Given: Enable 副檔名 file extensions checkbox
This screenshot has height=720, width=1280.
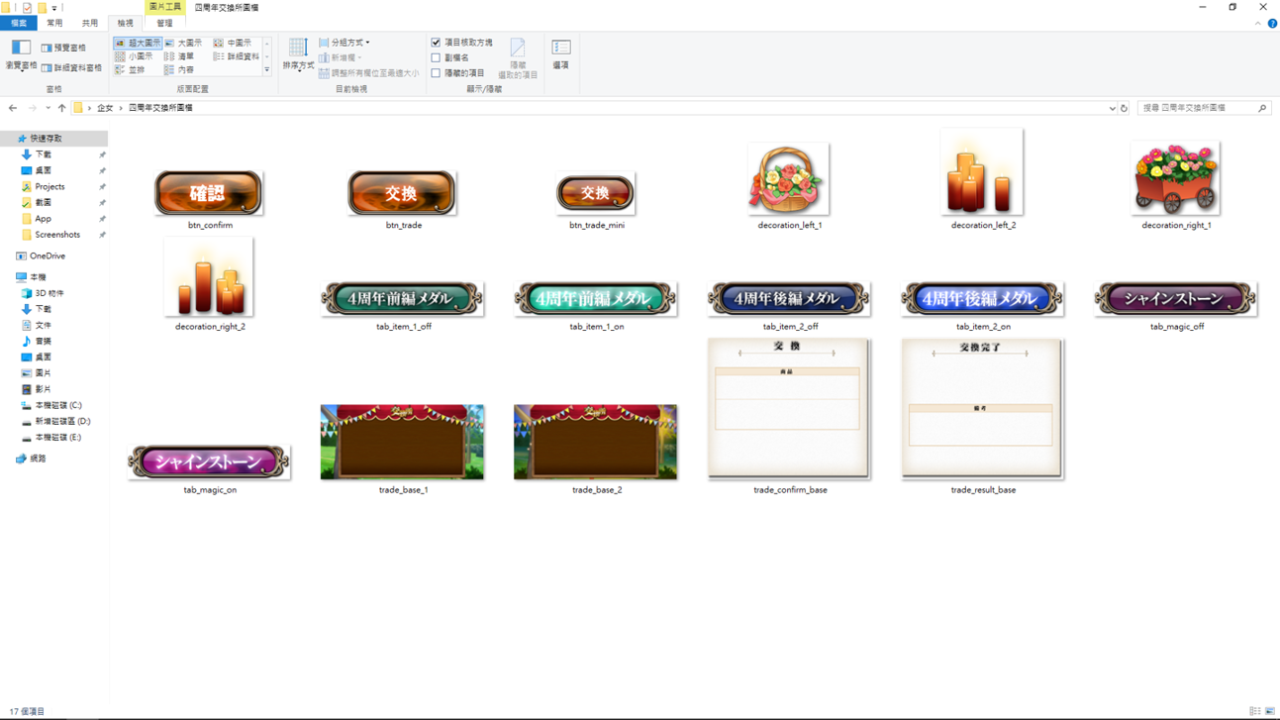Looking at the screenshot, I should (x=436, y=57).
